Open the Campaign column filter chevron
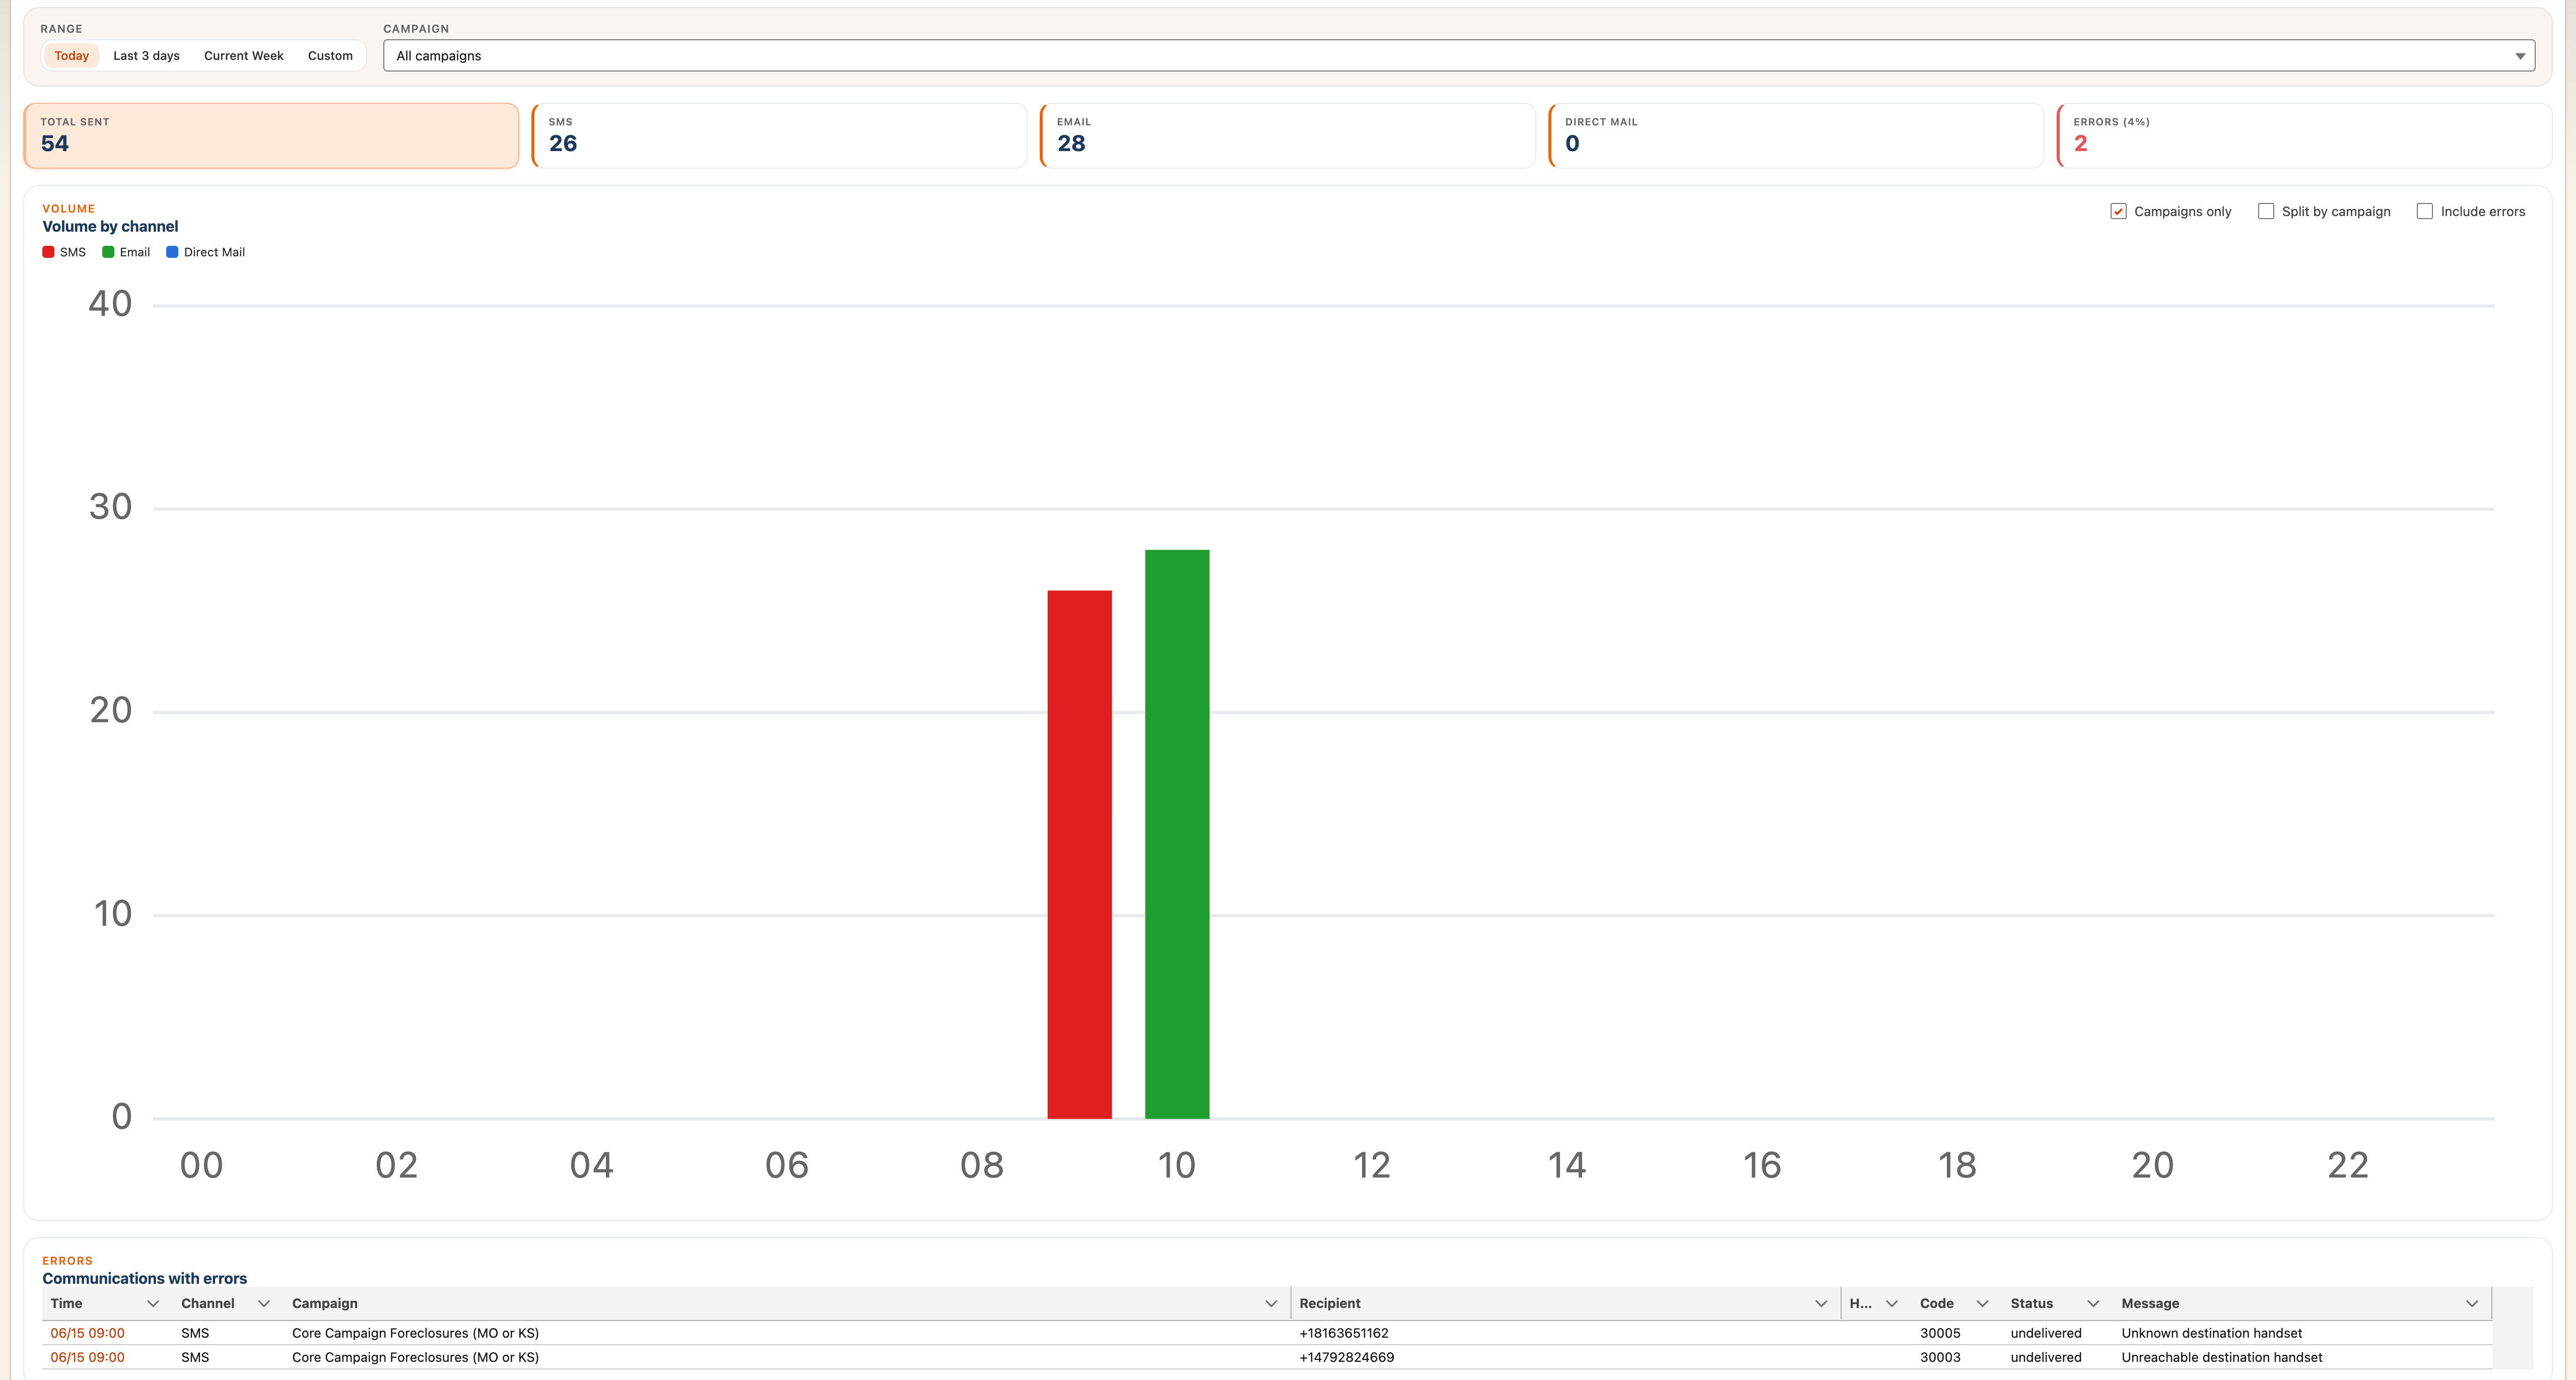2576x1380 pixels. point(1271,1303)
